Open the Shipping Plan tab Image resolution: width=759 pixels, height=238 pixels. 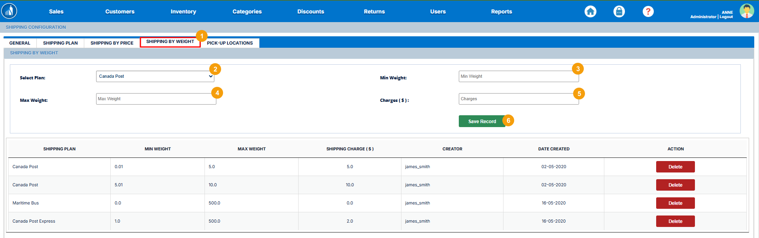(x=60, y=43)
